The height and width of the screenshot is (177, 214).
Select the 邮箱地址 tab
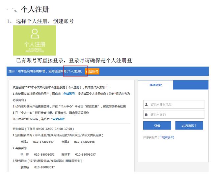click(156, 85)
